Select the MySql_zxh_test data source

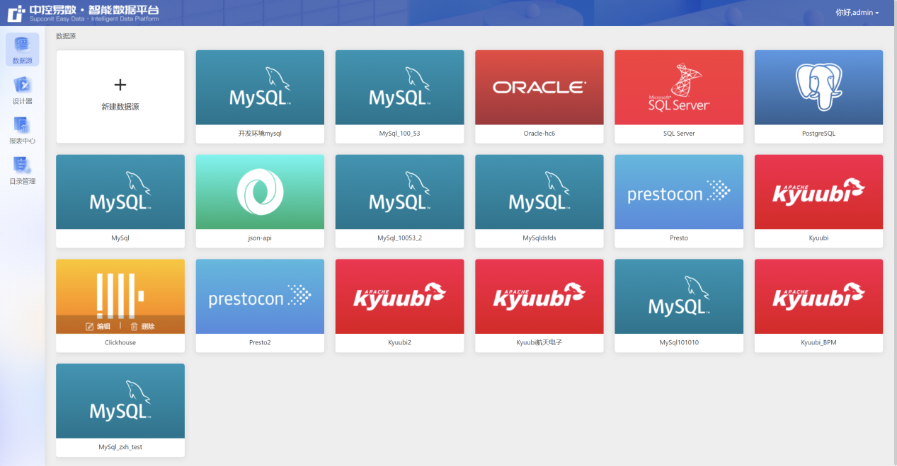pos(120,410)
